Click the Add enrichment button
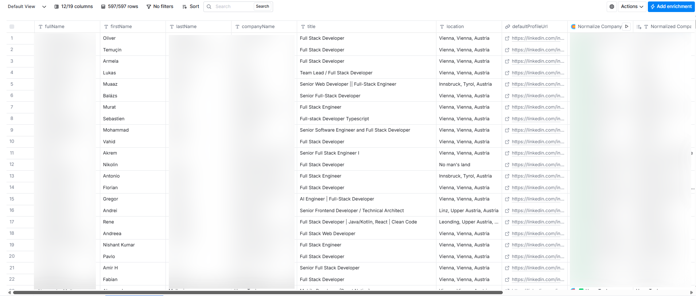This screenshot has width=696, height=296. click(x=671, y=7)
